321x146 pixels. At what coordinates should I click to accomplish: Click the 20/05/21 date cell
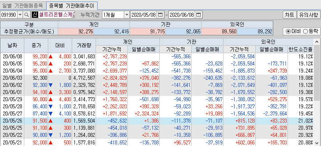[12, 142]
